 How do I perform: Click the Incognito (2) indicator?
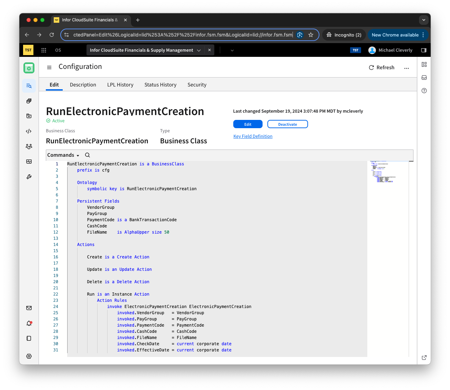(344, 35)
